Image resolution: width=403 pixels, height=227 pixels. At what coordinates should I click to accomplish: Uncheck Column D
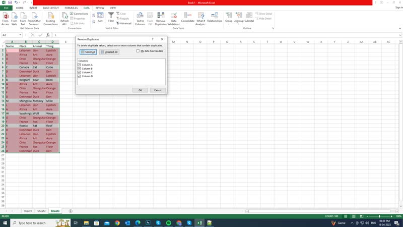(79, 76)
